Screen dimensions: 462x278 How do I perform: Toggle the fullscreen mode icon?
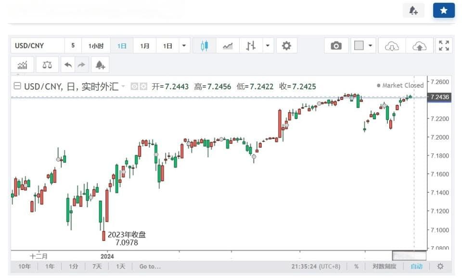(444, 46)
